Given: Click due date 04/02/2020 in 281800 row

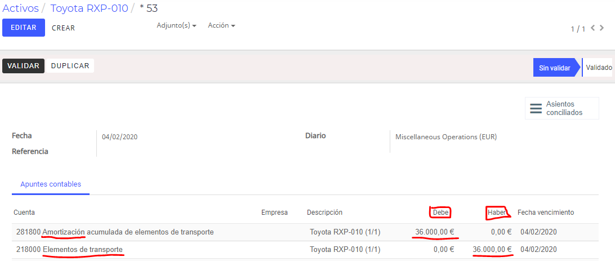Looking at the screenshot, I should 538,232.
